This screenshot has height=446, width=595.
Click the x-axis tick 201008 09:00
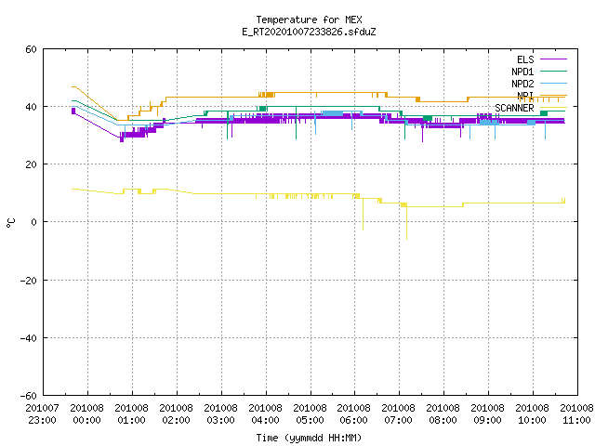click(487, 414)
